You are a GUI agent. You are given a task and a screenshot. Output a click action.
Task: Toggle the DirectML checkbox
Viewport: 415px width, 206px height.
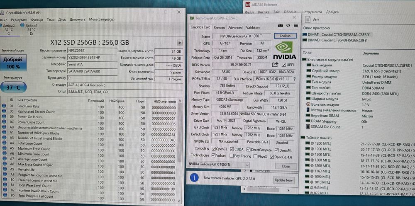click(277, 150)
